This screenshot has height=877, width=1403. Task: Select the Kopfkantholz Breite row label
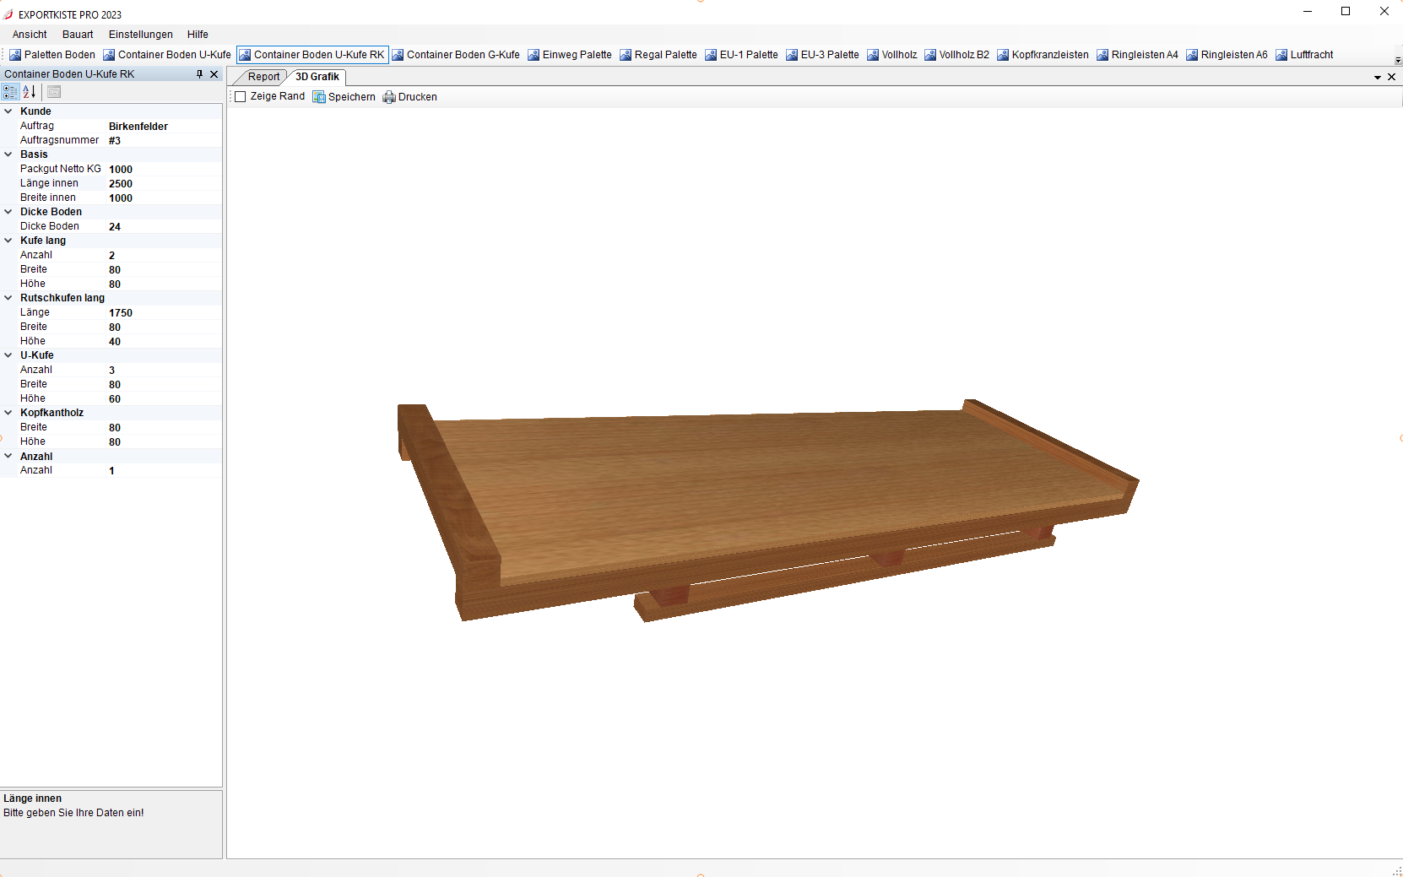point(34,427)
